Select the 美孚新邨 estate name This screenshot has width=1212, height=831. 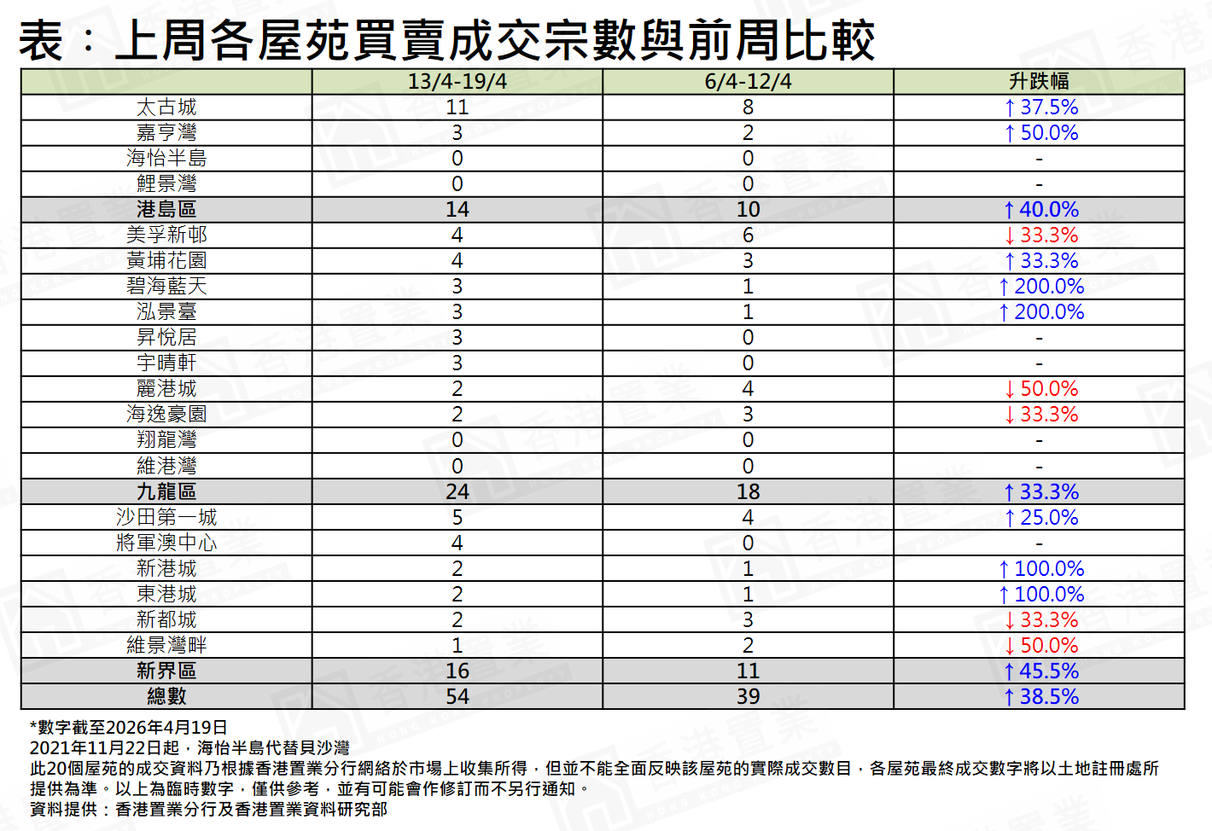click(166, 235)
